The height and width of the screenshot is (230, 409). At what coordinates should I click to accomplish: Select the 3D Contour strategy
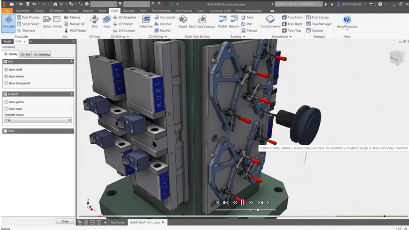coord(163,24)
